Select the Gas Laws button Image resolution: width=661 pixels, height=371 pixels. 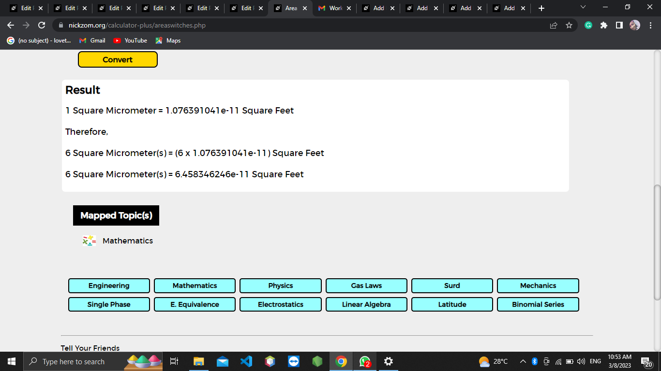[x=366, y=285]
